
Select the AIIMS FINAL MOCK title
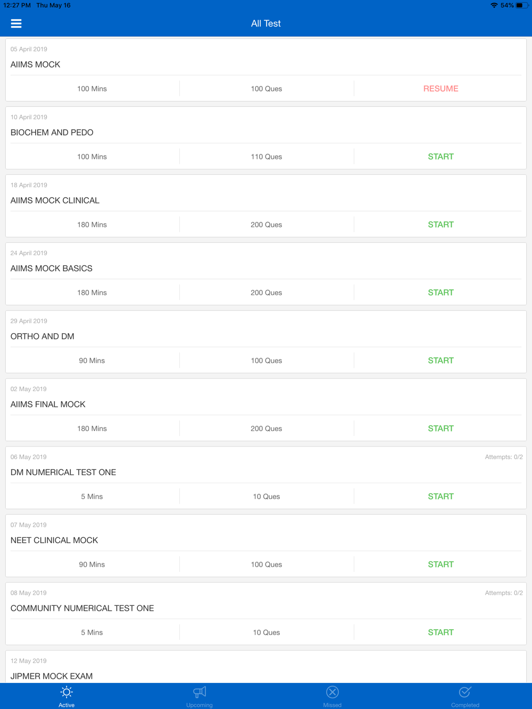48,404
